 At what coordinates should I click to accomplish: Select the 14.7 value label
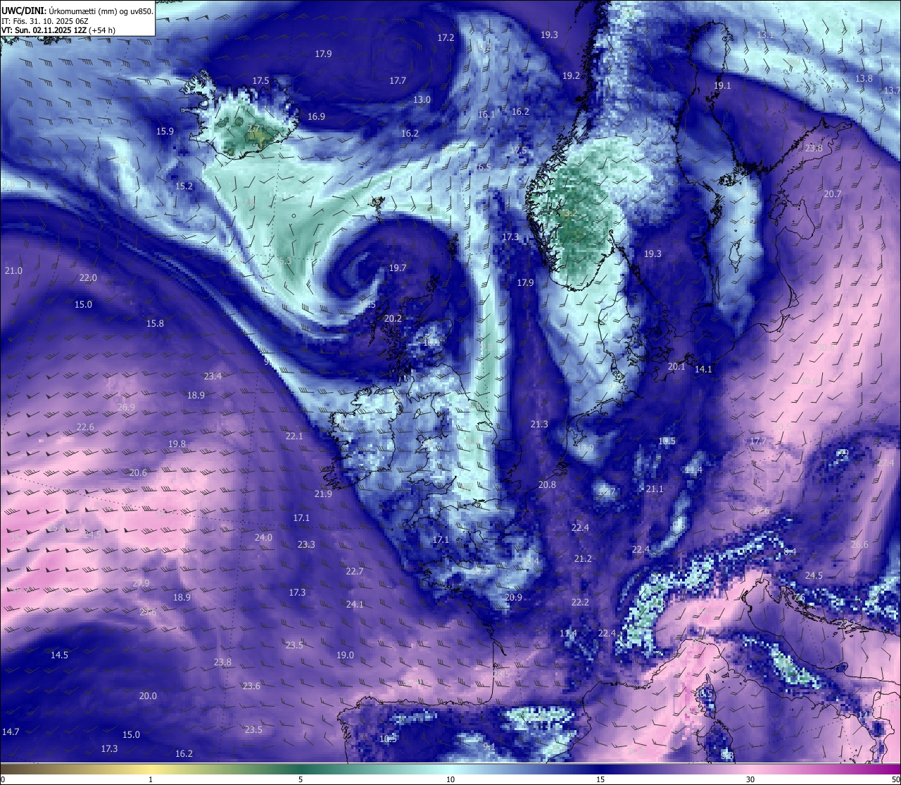(11, 731)
